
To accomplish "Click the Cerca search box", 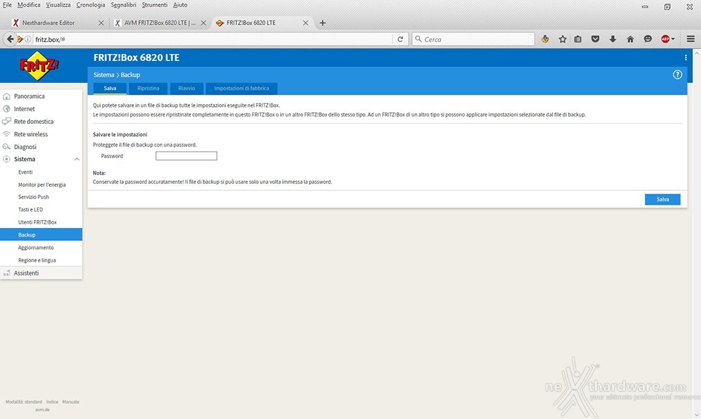I will (x=473, y=39).
